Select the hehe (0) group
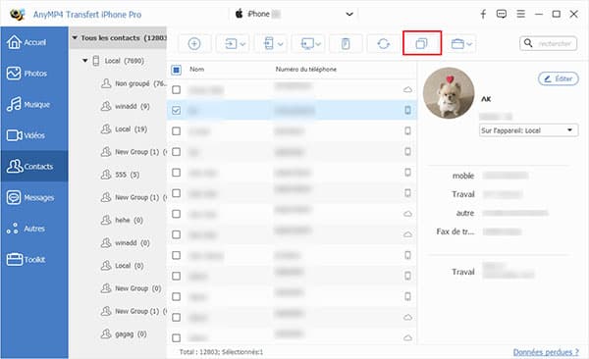589x359 pixels. click(x=122, y=220)
